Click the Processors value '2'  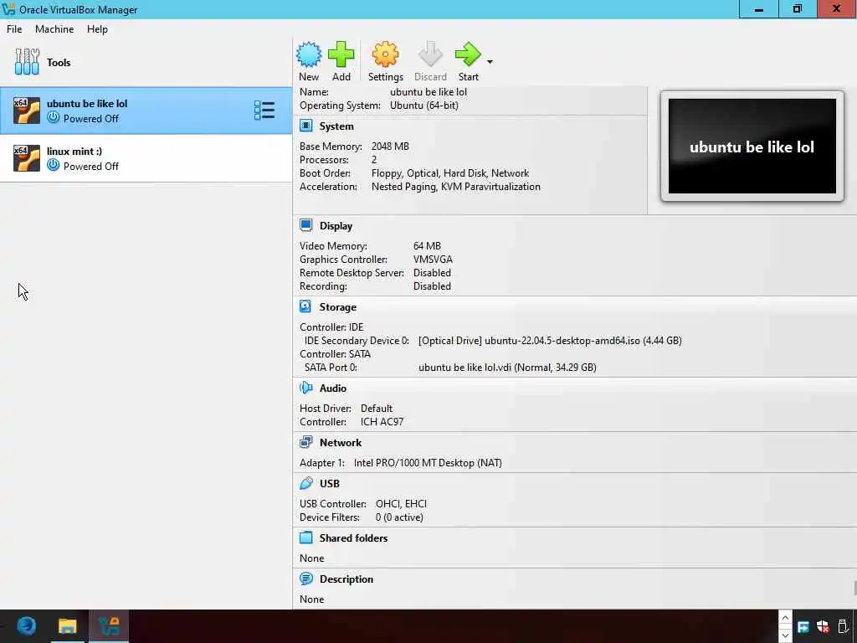click(374, 160)
